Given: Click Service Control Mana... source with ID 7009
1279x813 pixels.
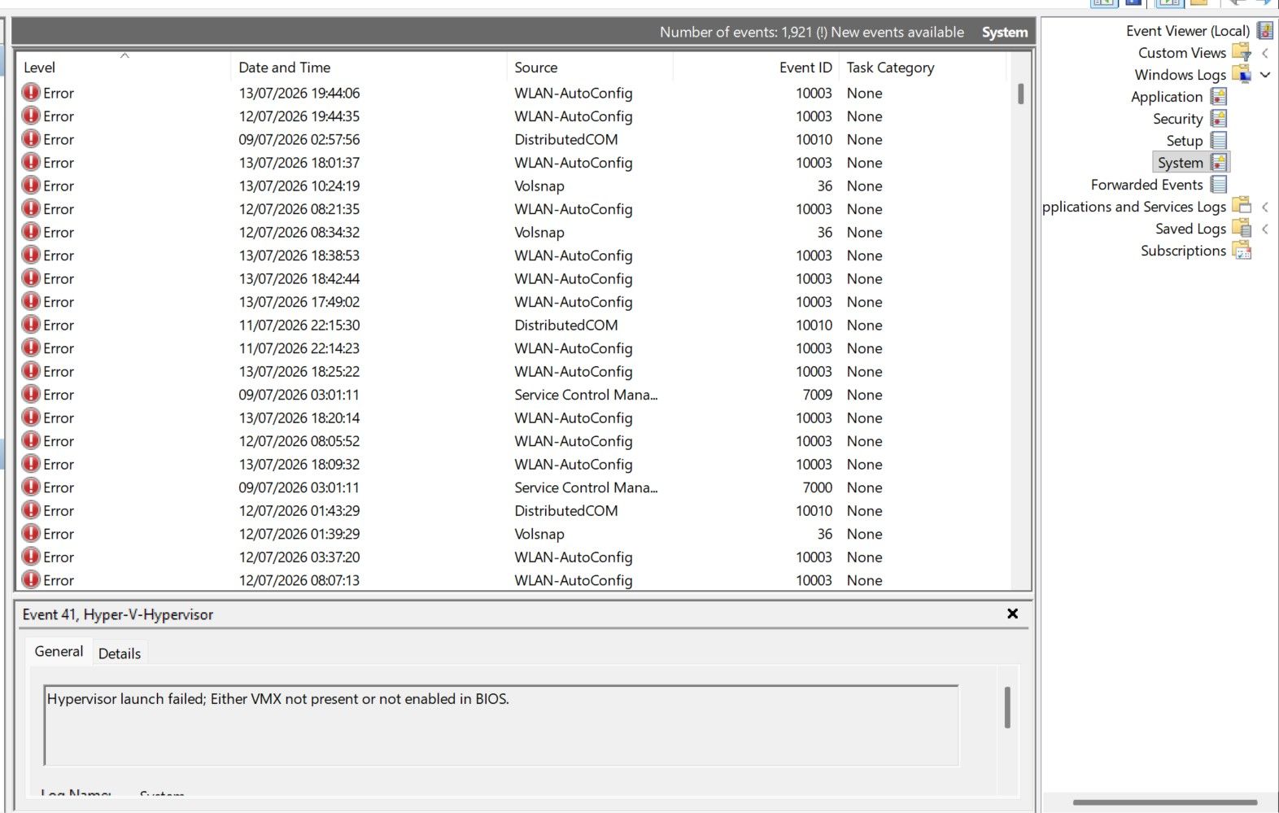Looking at the screenshot, I should [x=586, y=395].
